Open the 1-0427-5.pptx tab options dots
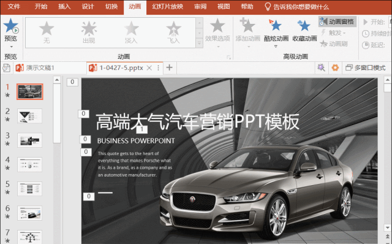This screenshot has width=392, height=244. (158, 68)
